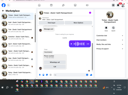128x95 pixels.
Task: Open File Explorer from the taskbar
Action: (37, 82)
